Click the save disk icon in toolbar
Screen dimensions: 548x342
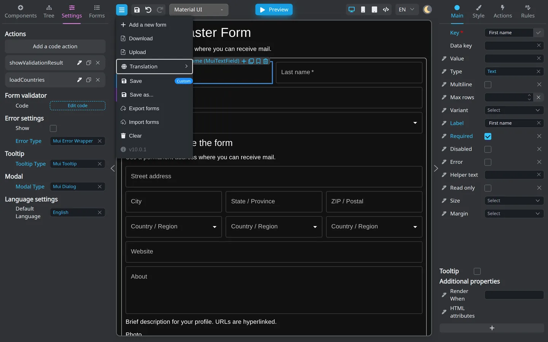pos(137,10)
